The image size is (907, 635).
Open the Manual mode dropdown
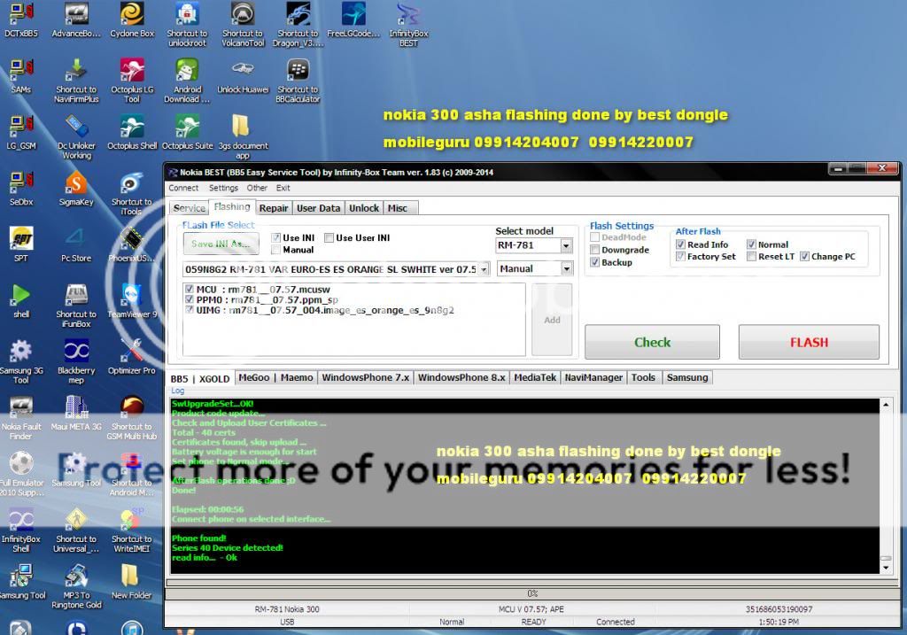(566, 268)
